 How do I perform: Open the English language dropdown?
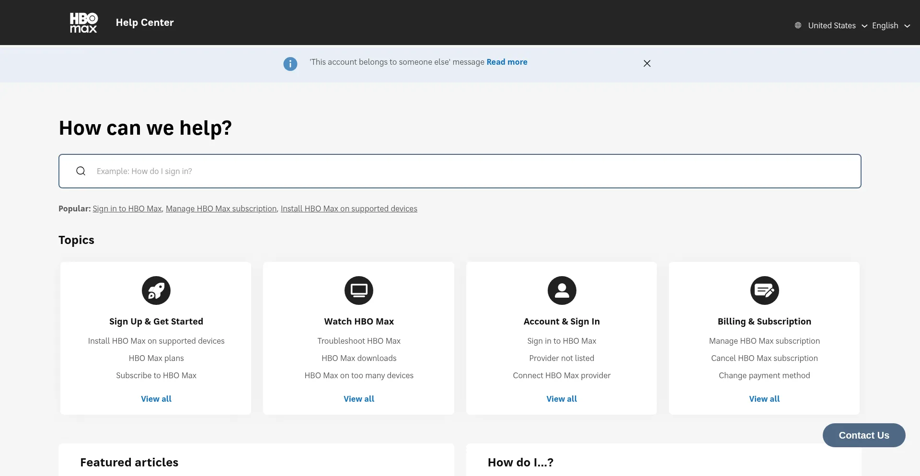point(891,25)
